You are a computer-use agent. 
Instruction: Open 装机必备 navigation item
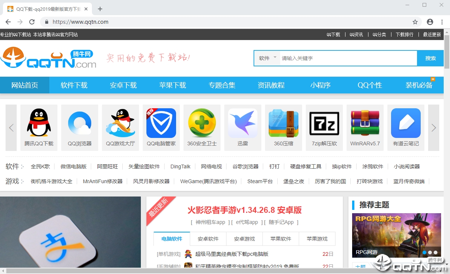point(419,85)
